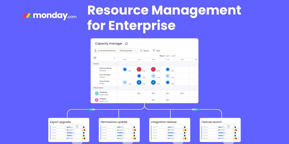Open the Export upgrade board card
The image size is (289, 144).
pos(69,130)
